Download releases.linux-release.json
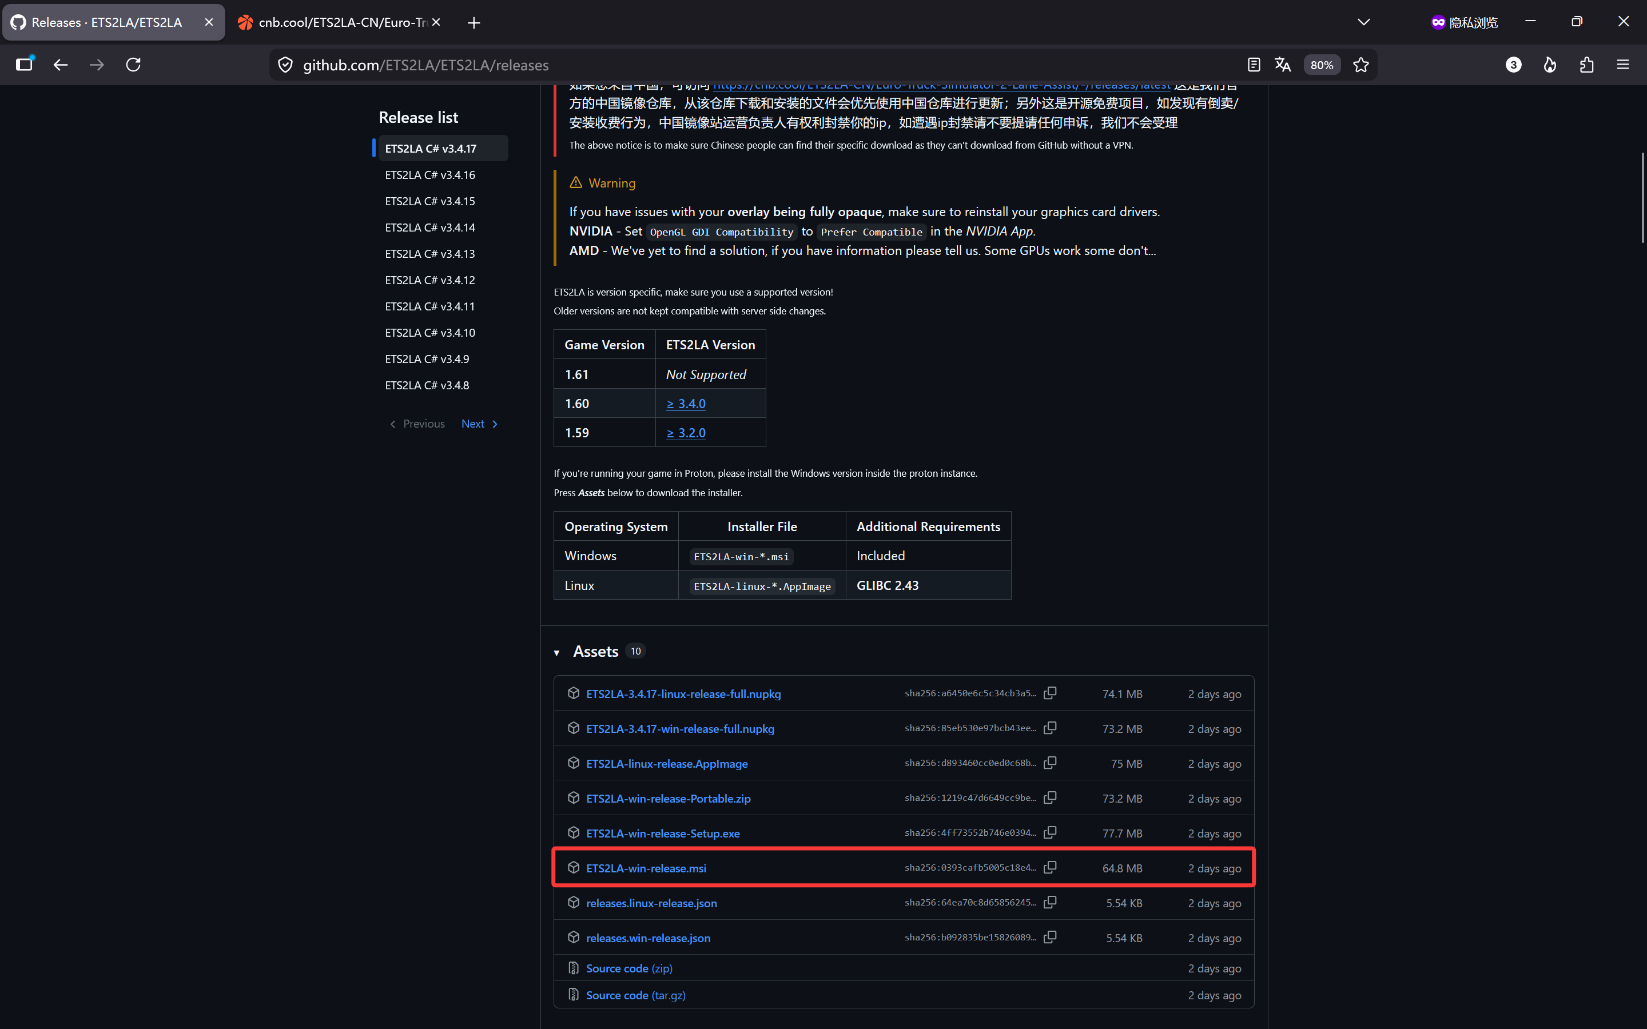The height and width of the screenshot is (1029, 1647). coord(651,903)
